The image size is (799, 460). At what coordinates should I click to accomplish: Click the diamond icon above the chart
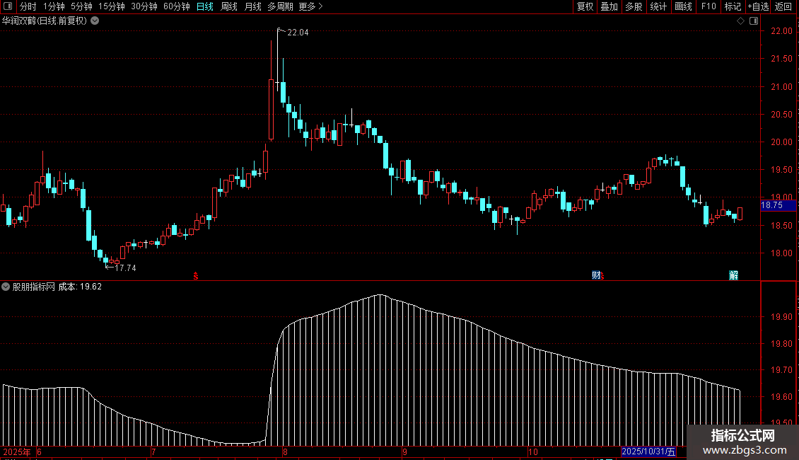pyautogui.click(x=741, y=21)
